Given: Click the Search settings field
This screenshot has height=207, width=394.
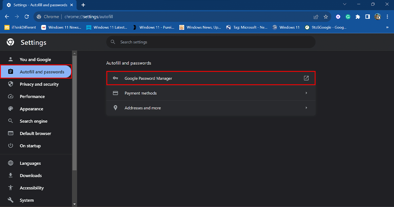Looking at the screenshot, I should click(210, 42).
